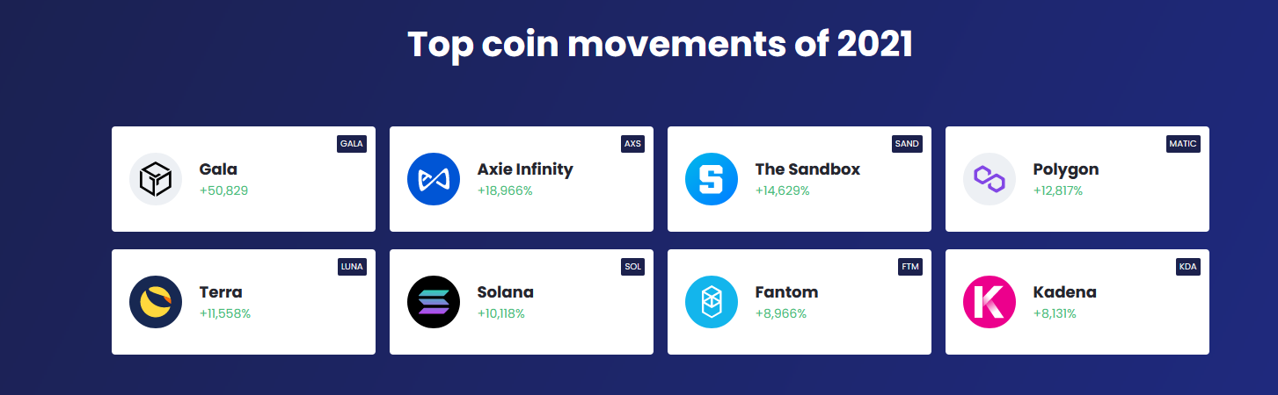The height and width of the screenshot is (395, 1278).
Task: Select the Fantom blue cube logo
Action: point(712,302)
